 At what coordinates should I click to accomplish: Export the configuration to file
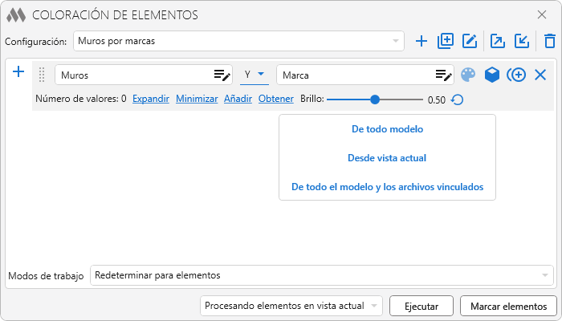pyautogui.click(x=498, y=42)
